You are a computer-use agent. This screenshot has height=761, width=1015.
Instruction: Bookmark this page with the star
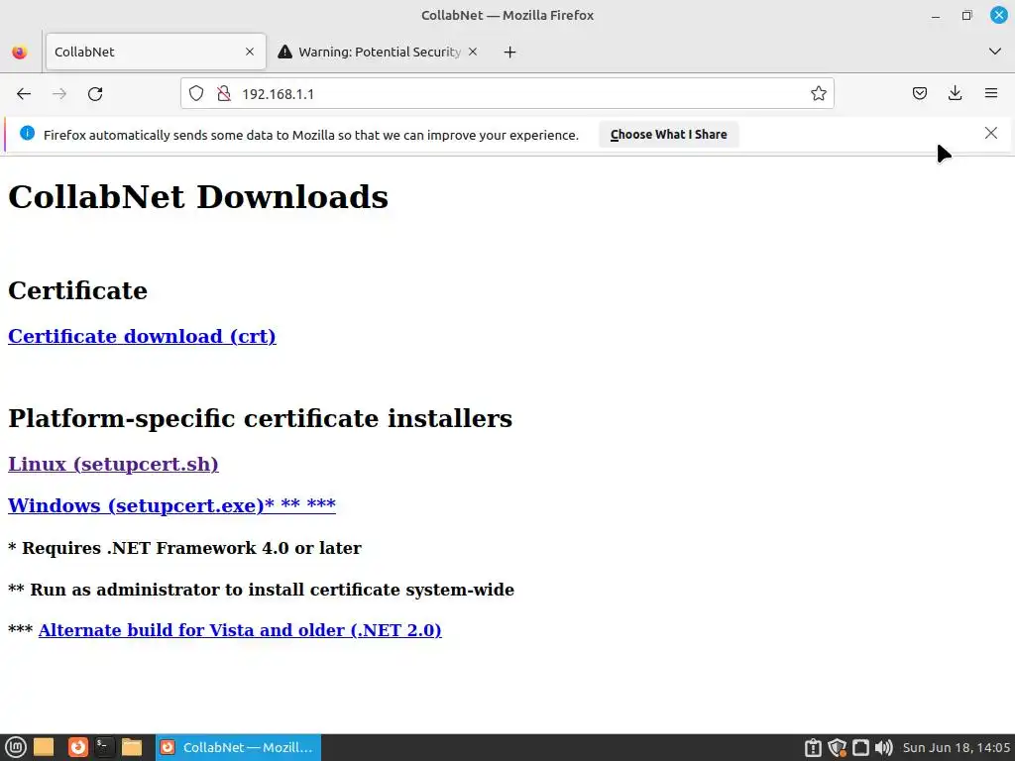coord(818,94)
